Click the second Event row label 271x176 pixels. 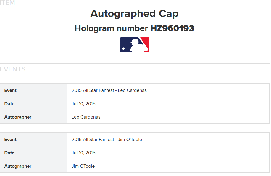(x=10, y=140)
